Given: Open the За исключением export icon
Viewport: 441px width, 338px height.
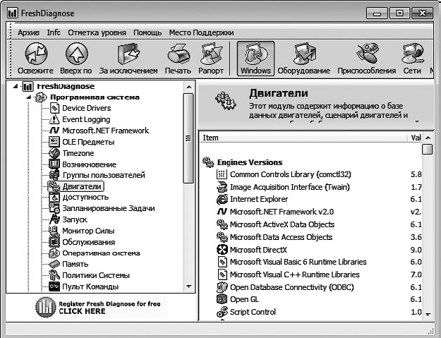Looking at the screenshot, I should pos(128,54).
